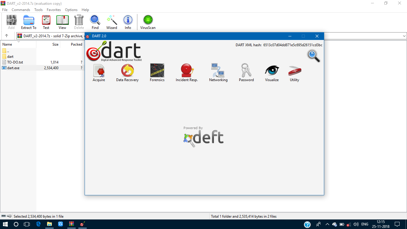
Task: Open the Forensics tools category
Action: click(x=157, y=73)
